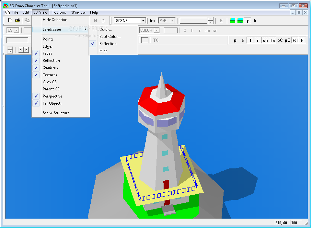Click the 'oC' own CS toolbar button
The image size is (311, 228).
[x=280, y=40]
